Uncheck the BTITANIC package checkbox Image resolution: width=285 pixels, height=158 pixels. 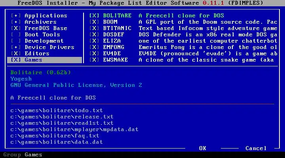(x=94, y=28)
